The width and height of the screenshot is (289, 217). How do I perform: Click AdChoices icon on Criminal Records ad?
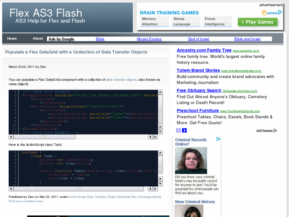[x=218, y=139]
